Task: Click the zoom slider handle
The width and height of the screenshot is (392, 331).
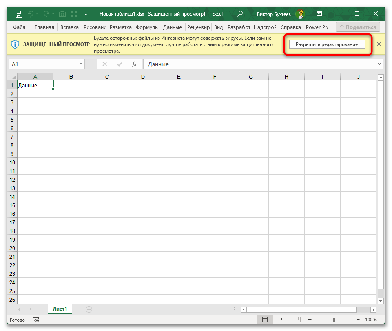Action: point(334,320)
